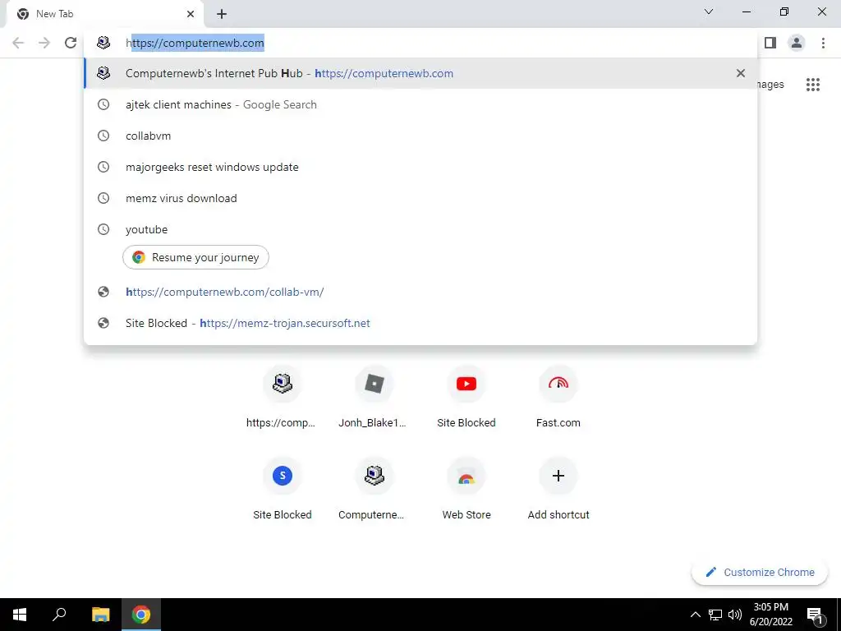Open the Google apps grid
This screenshot has height=631, width=841.
pos(812,85)
